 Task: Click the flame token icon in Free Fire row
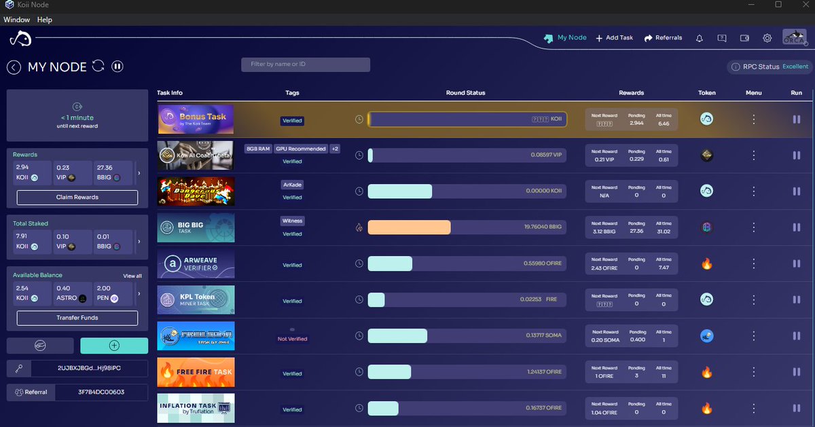click(706, 372)
